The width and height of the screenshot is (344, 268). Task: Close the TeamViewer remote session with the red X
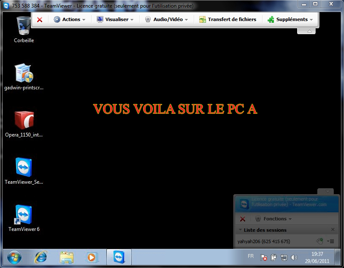coord(40,20)
